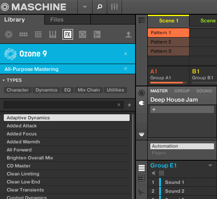Click the results list scrollbar
217x199 pixels.
click(133, 156)
